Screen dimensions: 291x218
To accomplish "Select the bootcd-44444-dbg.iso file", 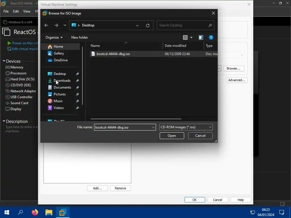I will (113, 54).
